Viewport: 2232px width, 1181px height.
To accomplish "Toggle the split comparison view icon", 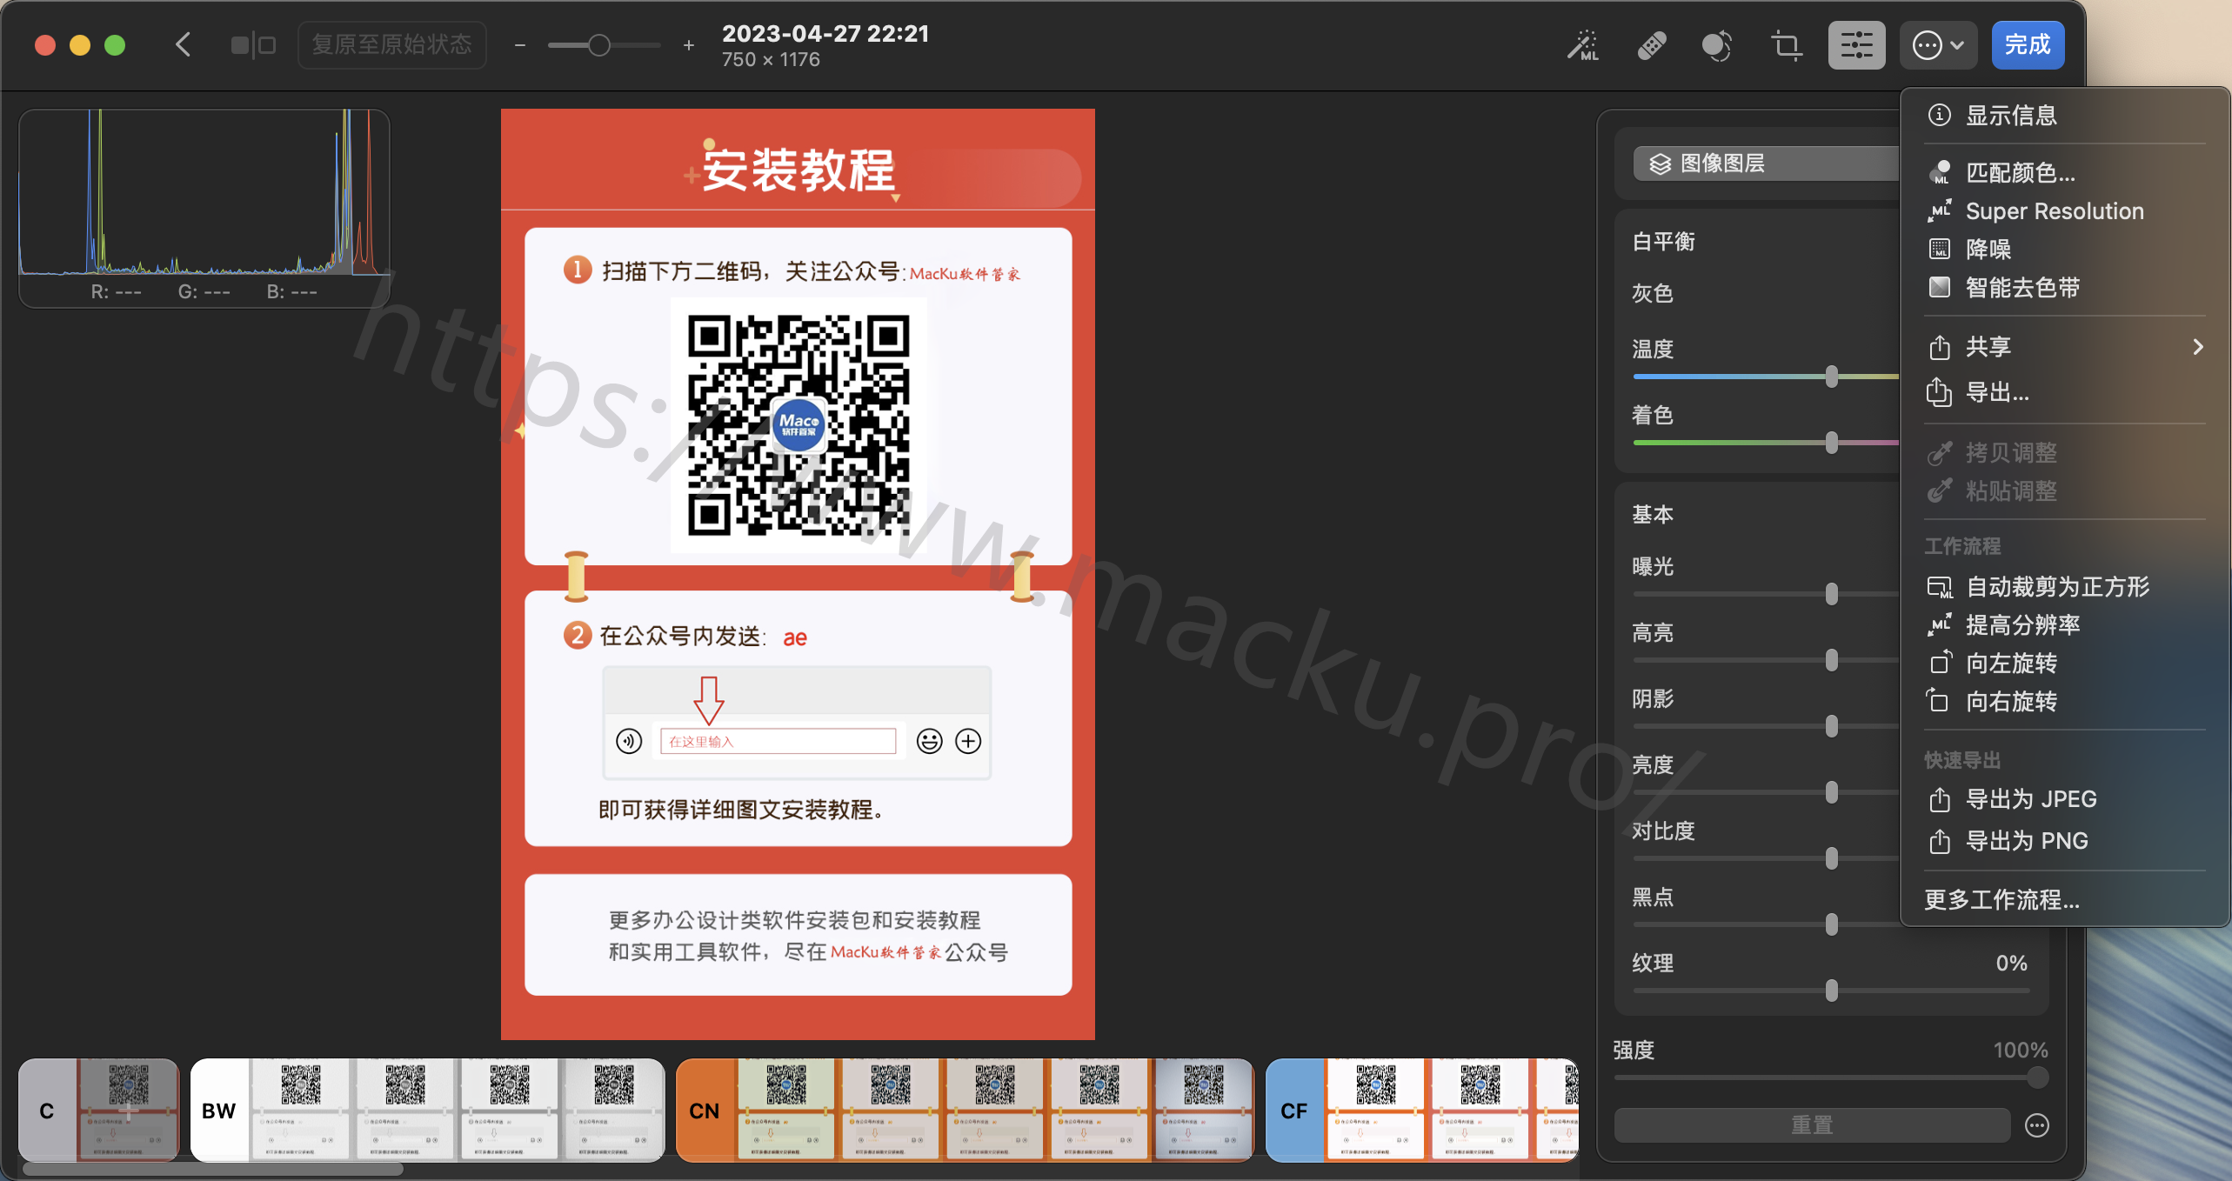I will click(x=253, y=45).
